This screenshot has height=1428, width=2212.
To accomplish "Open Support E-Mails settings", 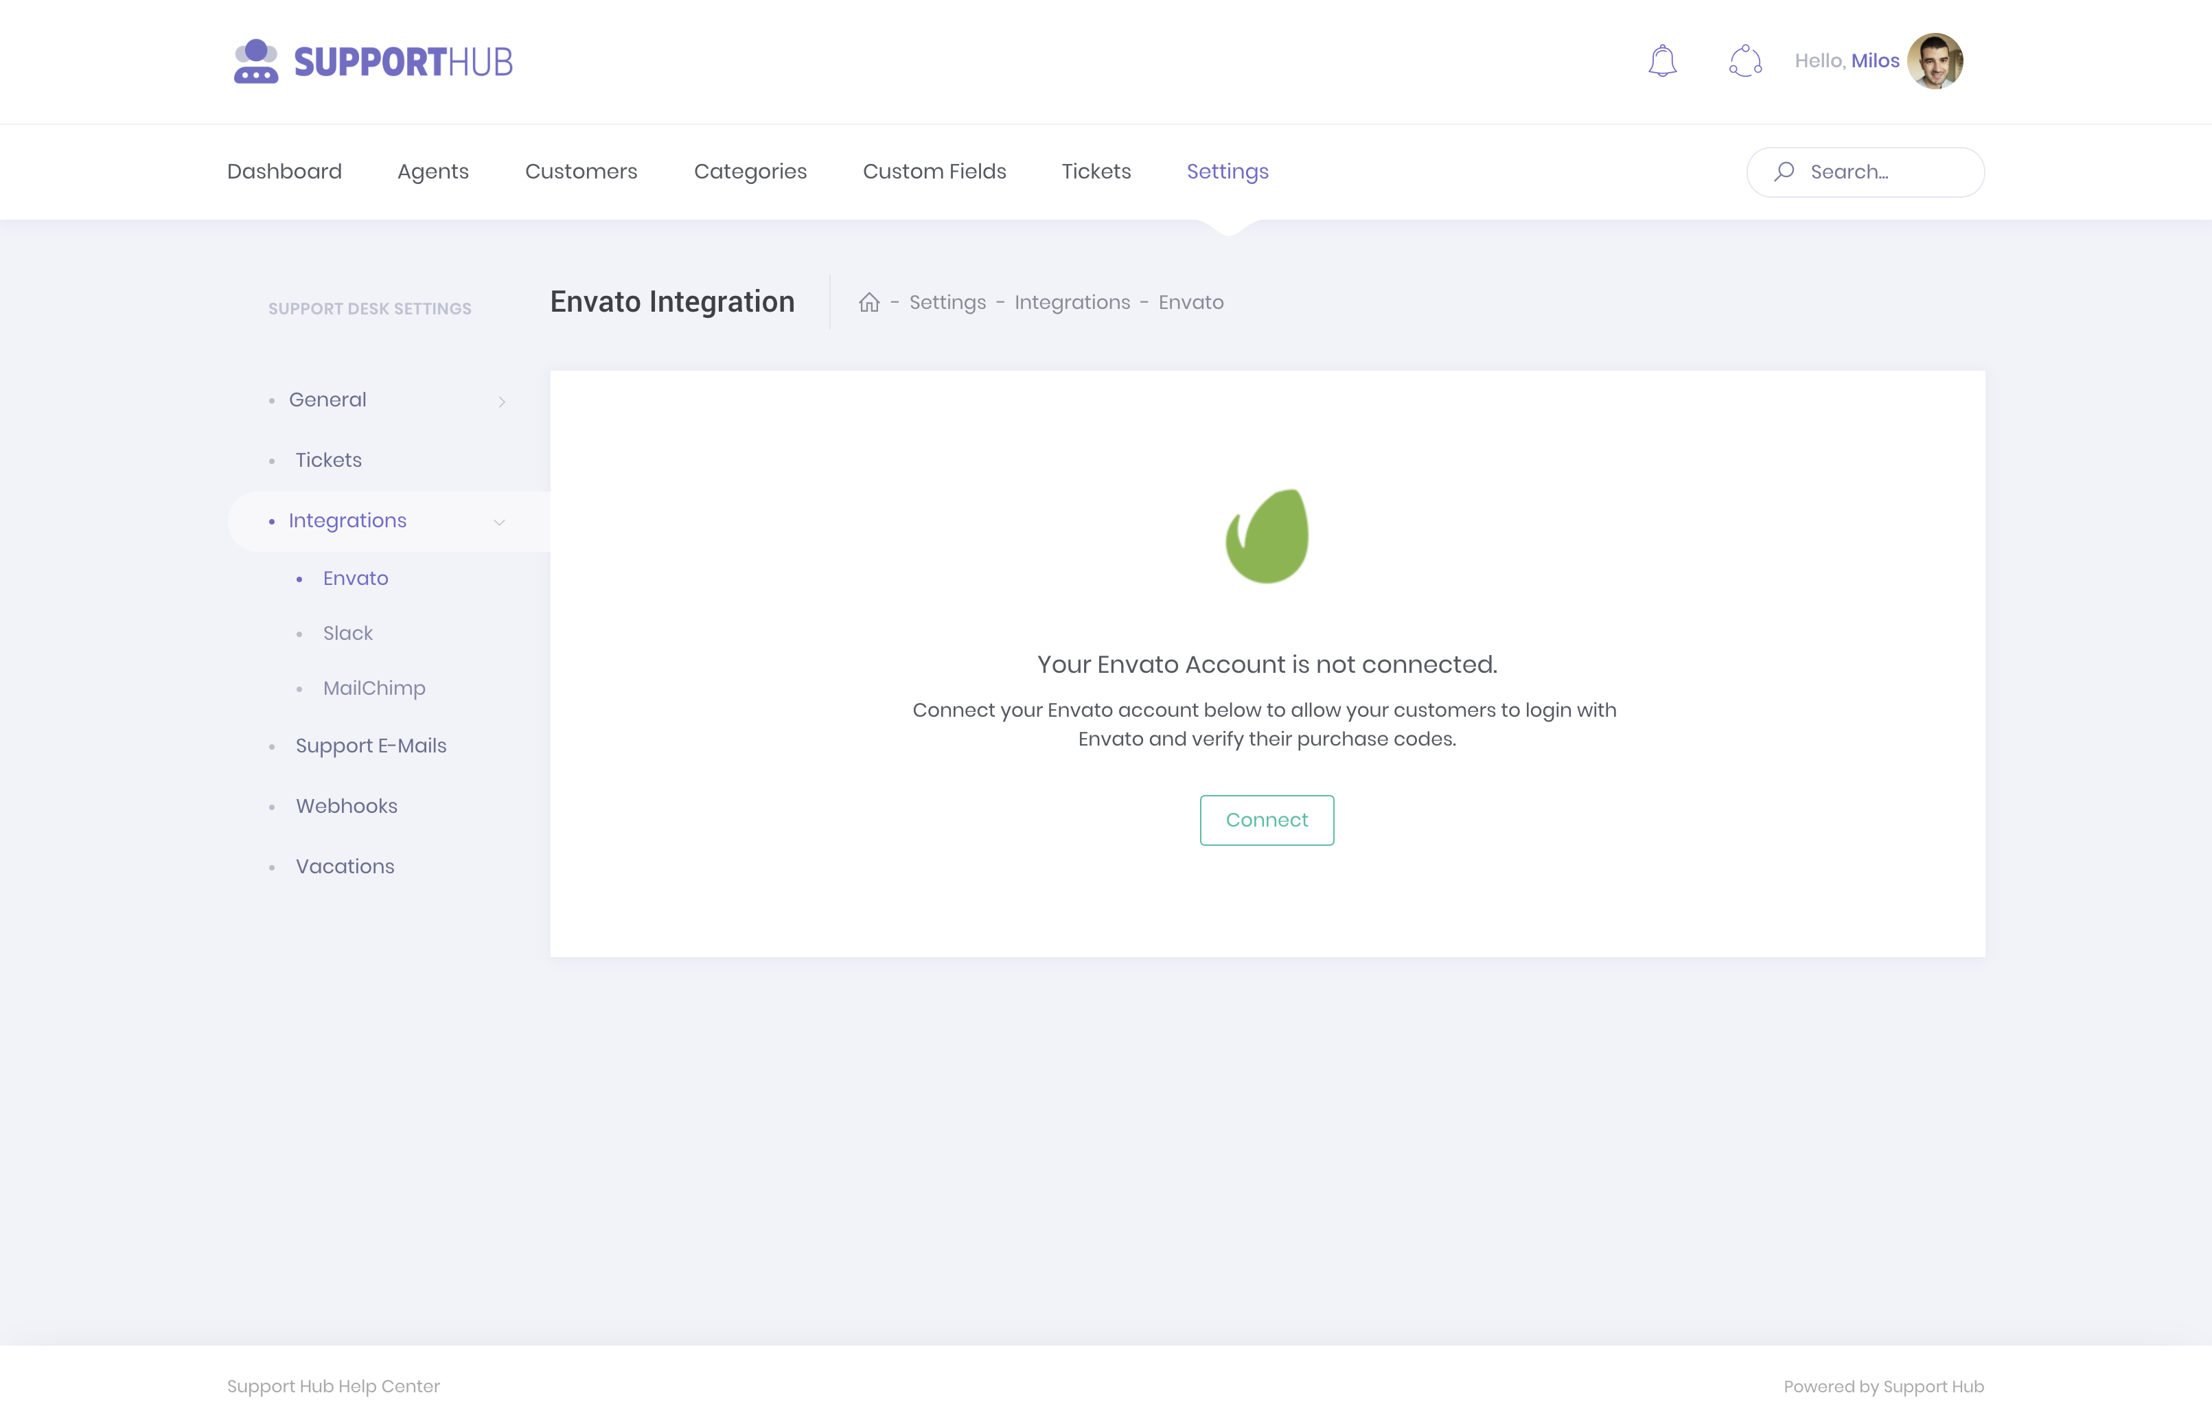I will click(371, 746).
